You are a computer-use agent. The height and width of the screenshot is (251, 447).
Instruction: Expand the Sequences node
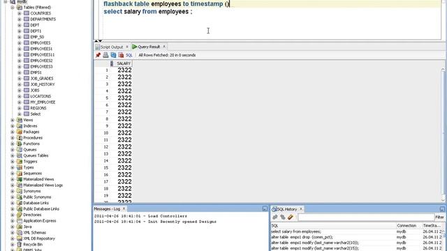coord(13,174)
